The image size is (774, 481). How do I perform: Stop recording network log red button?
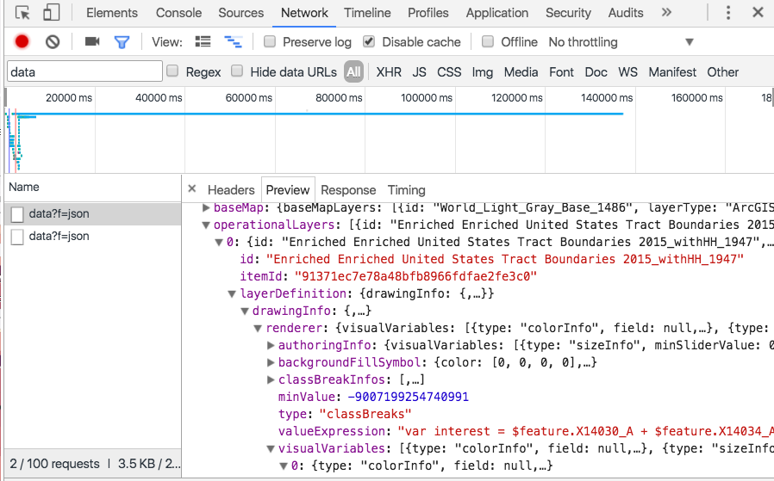coord(22,42)
